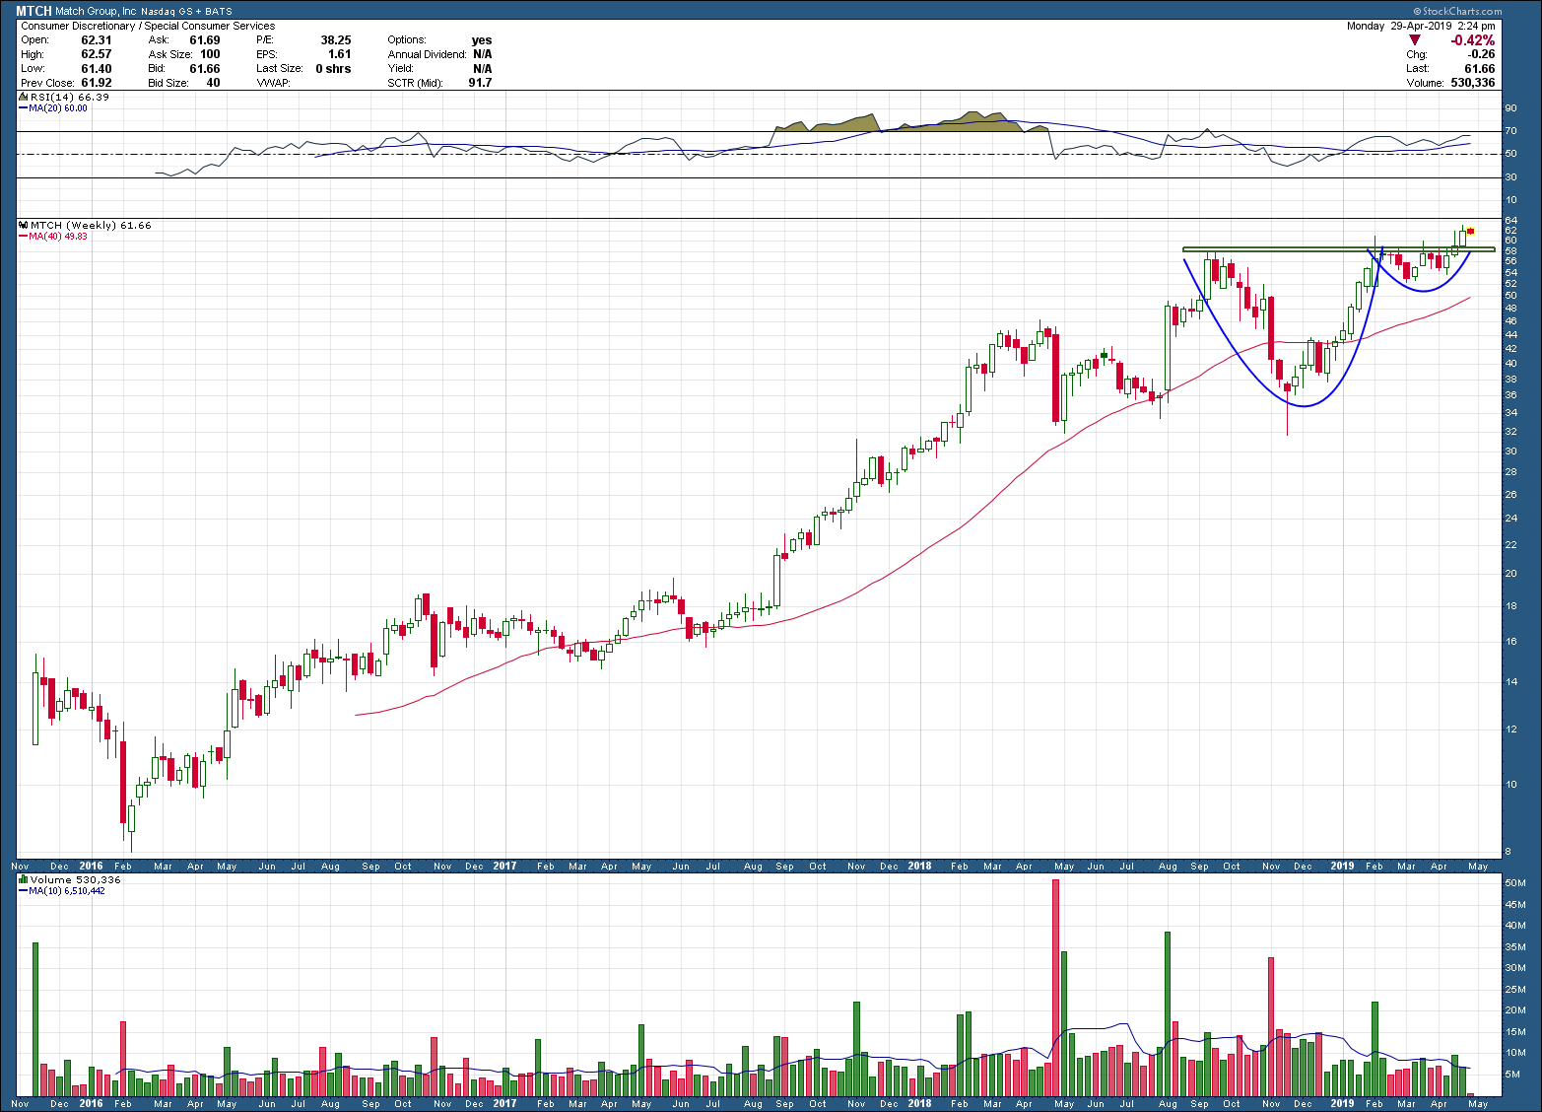The image size is (1542, 1112).
Task: Click the RSI(14) legend icon
Action: [24, 98]
